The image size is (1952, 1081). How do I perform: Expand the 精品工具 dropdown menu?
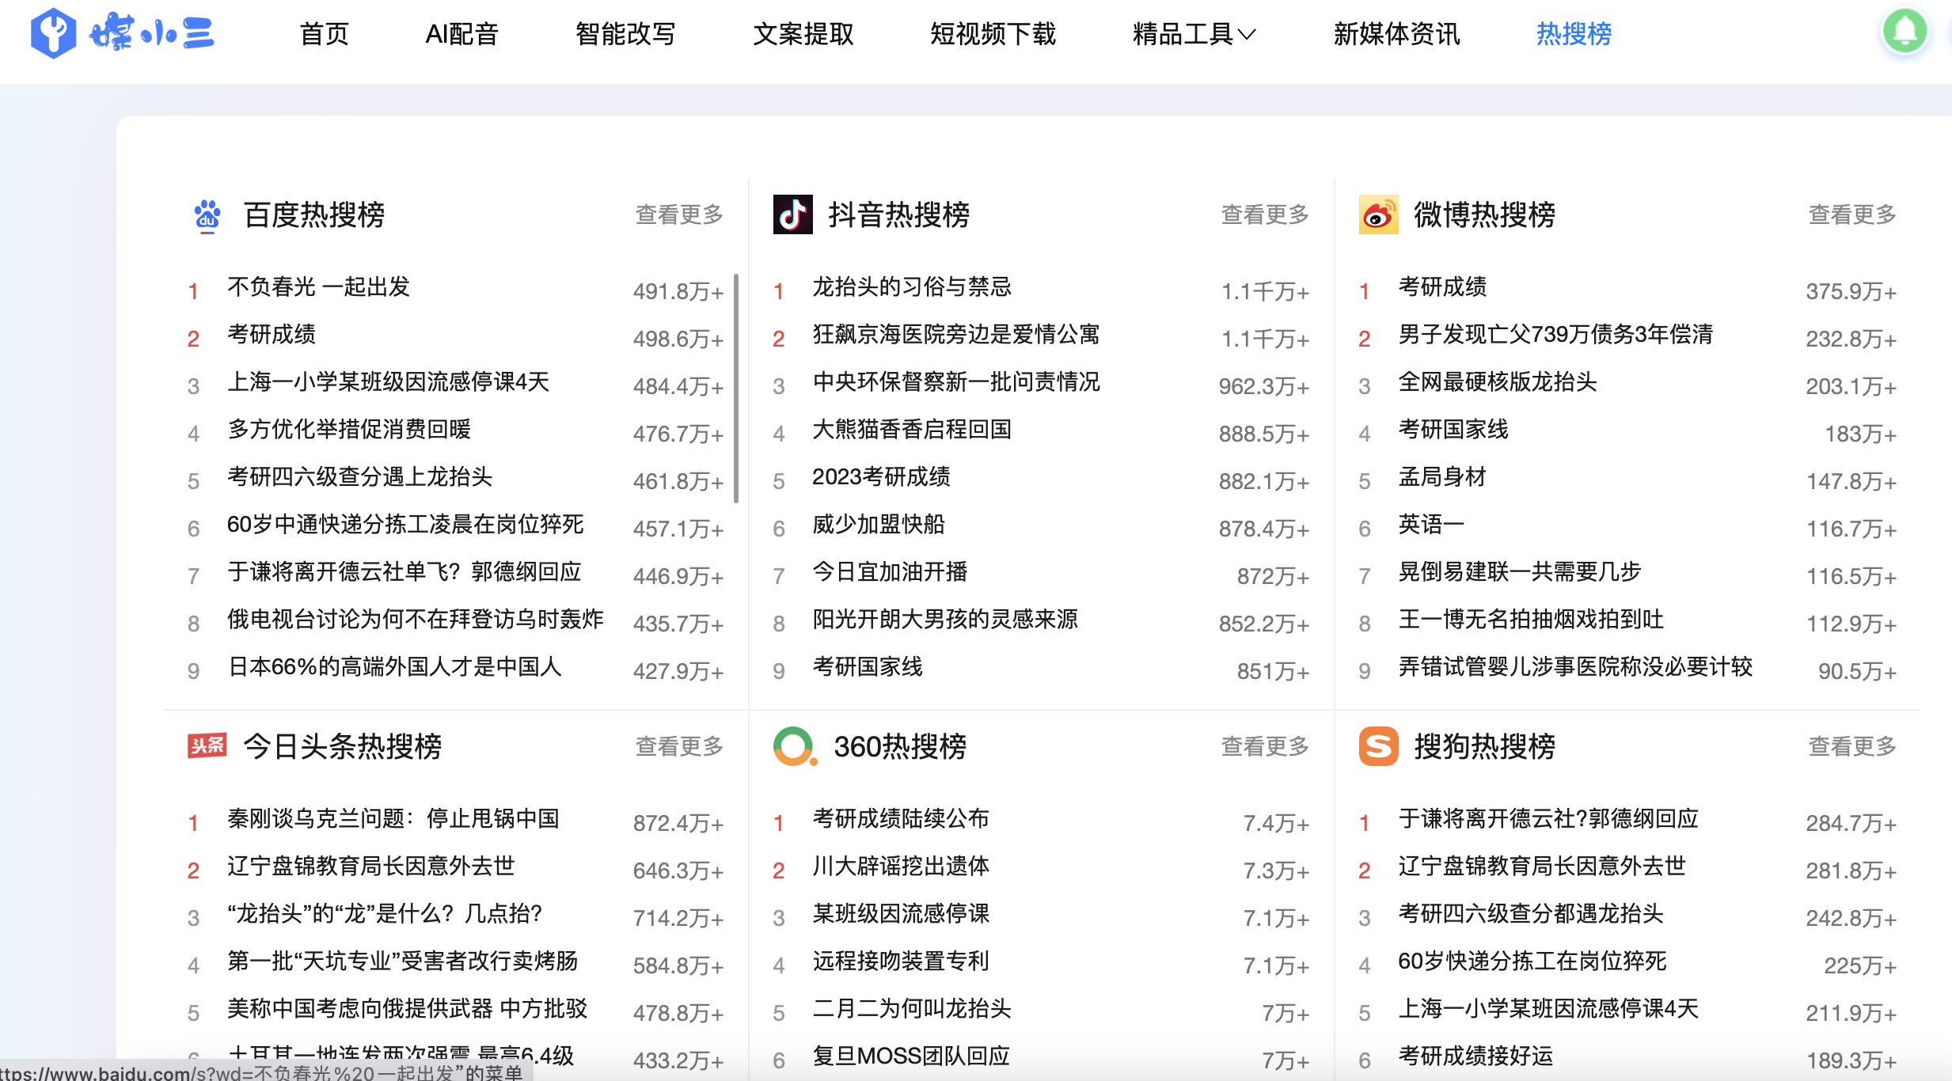1194,34
